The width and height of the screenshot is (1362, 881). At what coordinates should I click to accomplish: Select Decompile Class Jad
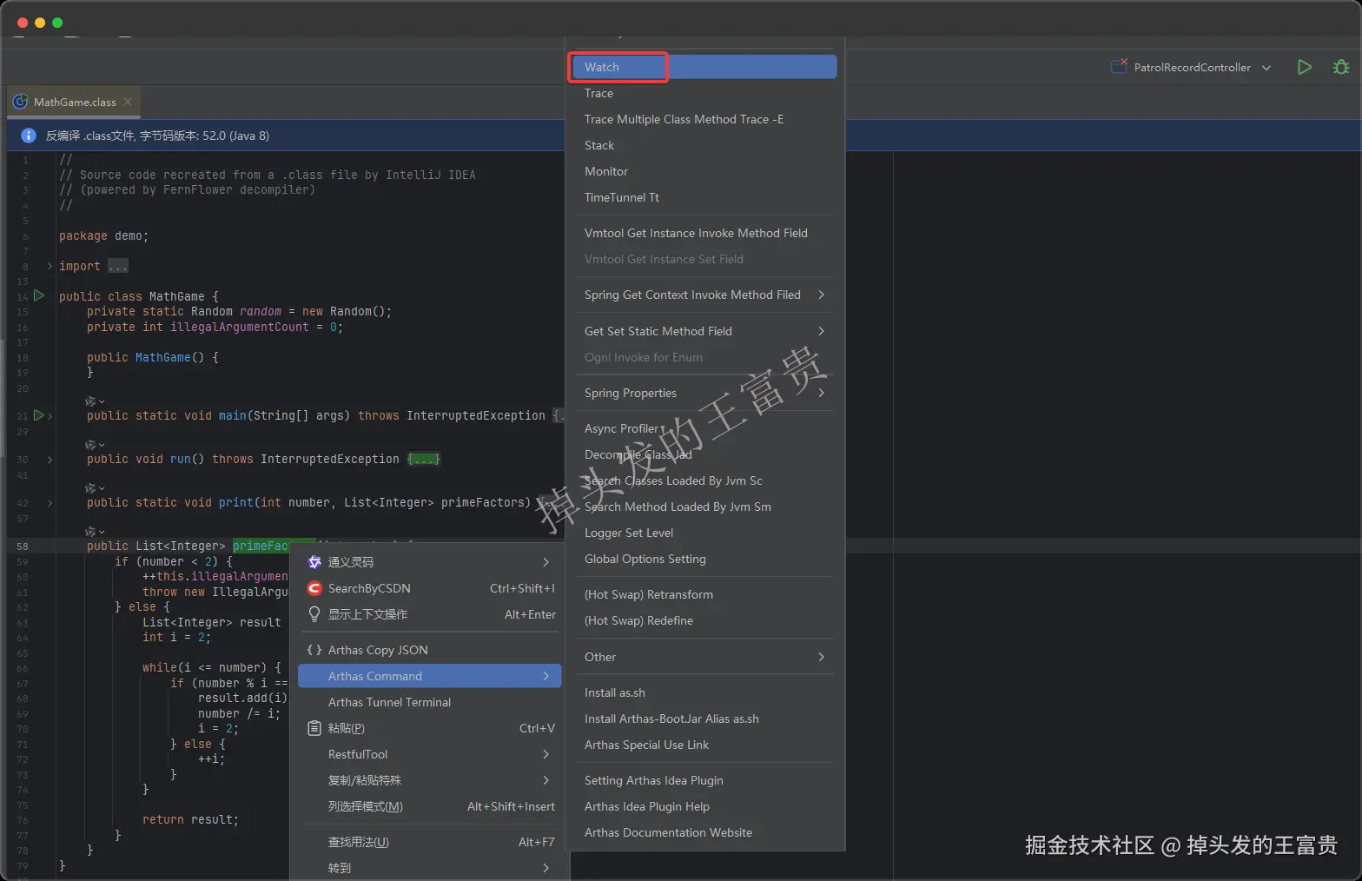click(704, 454)
